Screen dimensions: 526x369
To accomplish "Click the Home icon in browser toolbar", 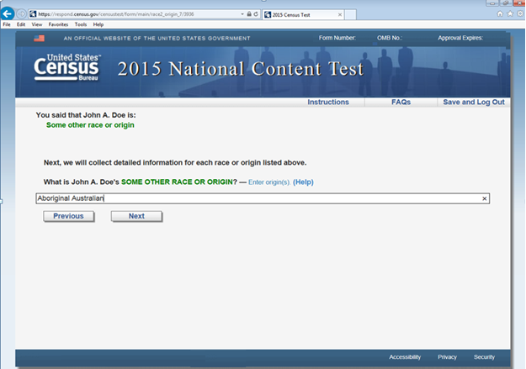I will 500,13.
